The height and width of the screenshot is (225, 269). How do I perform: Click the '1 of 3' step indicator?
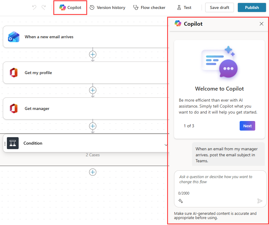[189, 126]
